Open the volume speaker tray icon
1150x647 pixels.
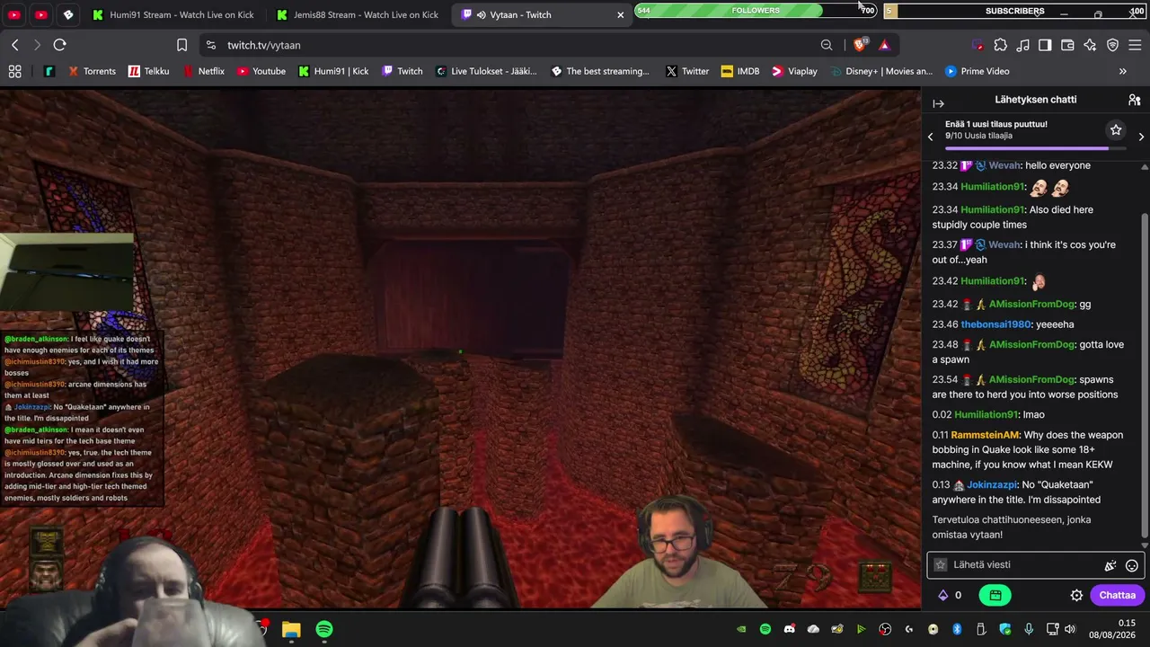click(x=1070, y=629)
